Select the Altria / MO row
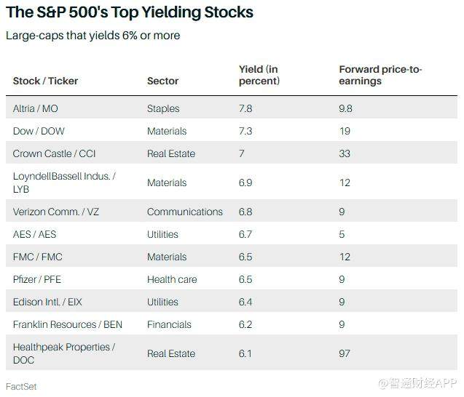 coord(35,108)
